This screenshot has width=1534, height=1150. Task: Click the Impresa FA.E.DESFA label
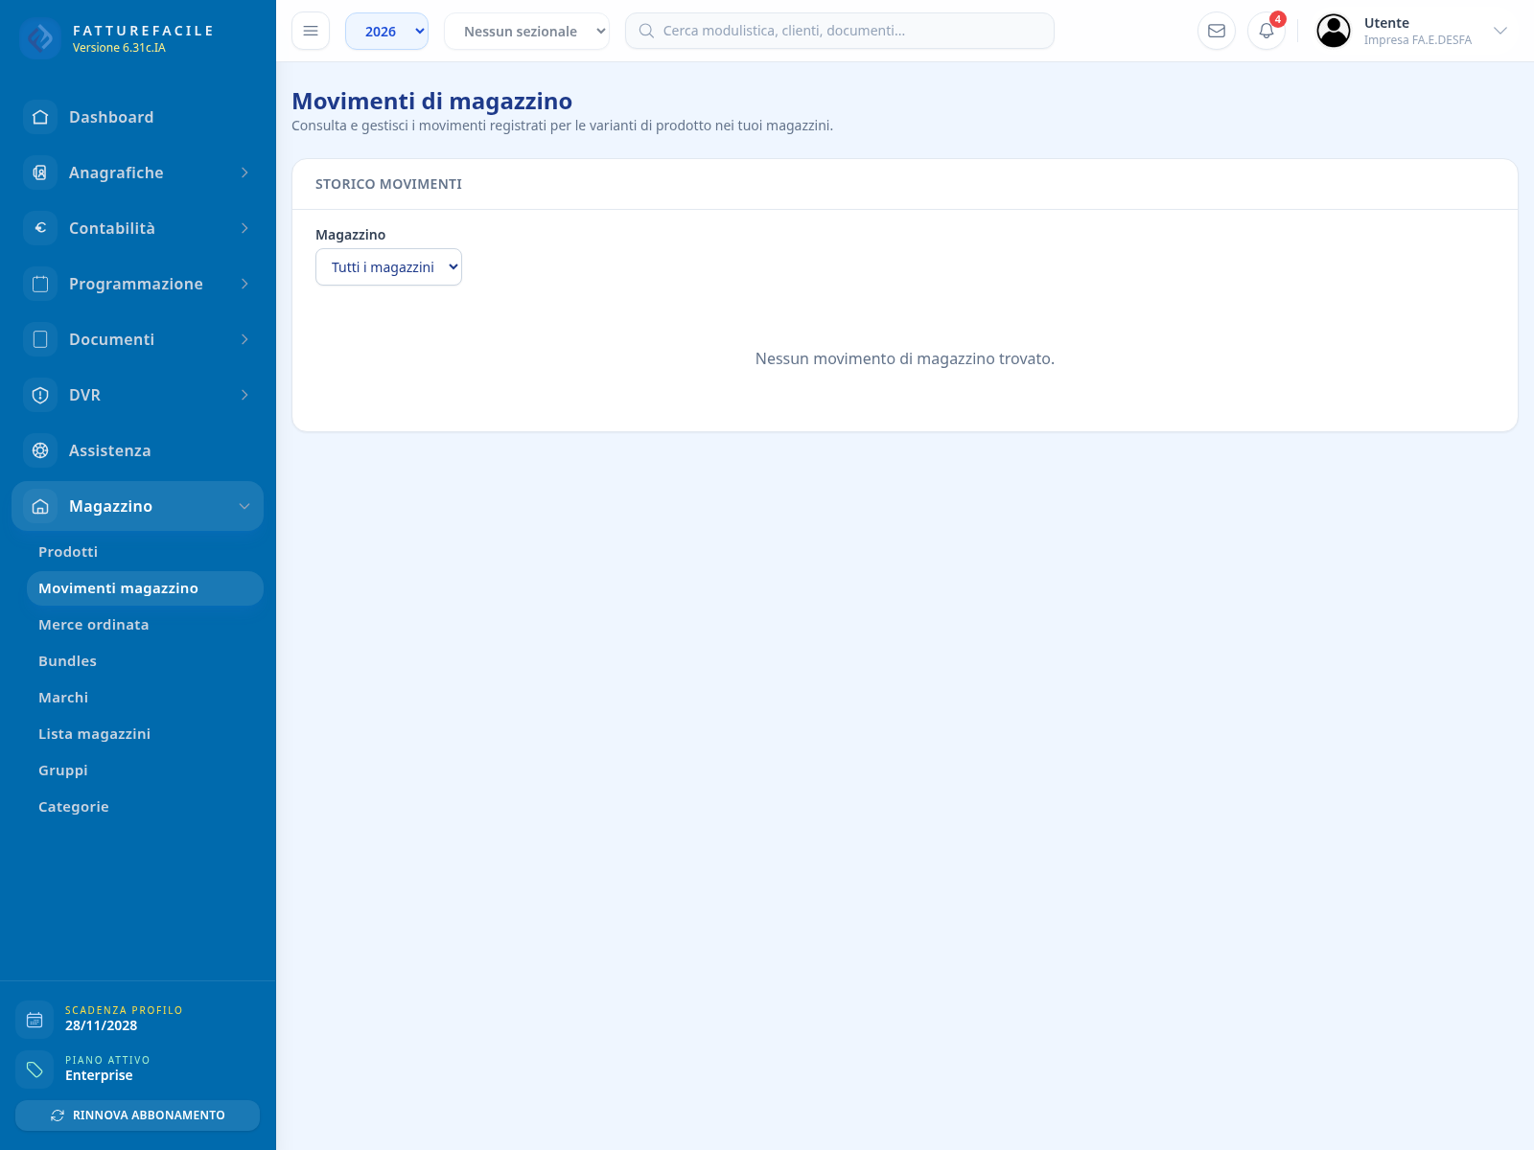coord(1417,40)
